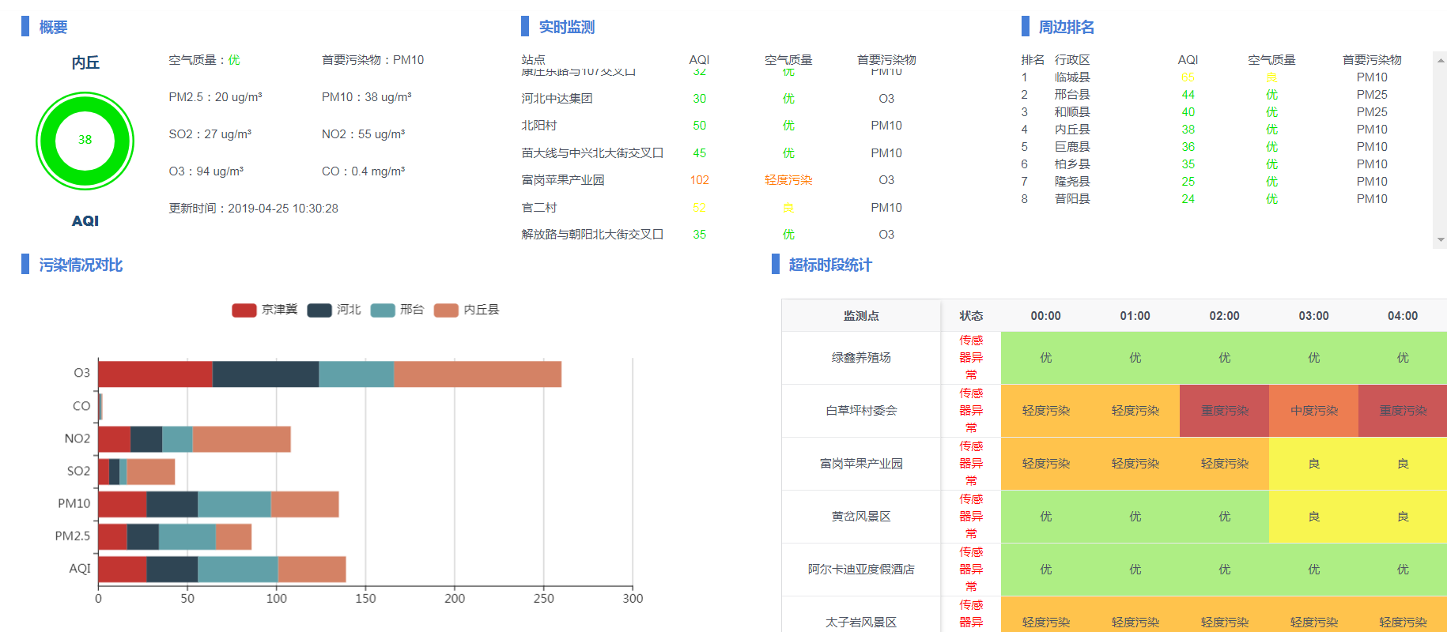Select the 解放路与朝阳北大街交叉口 station

point(592,235)
